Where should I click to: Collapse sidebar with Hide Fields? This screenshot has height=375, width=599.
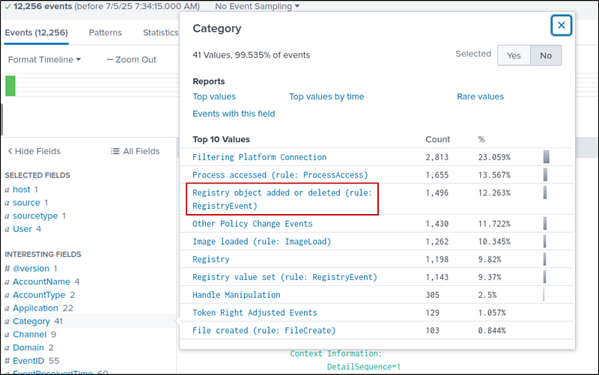(34, 151)
